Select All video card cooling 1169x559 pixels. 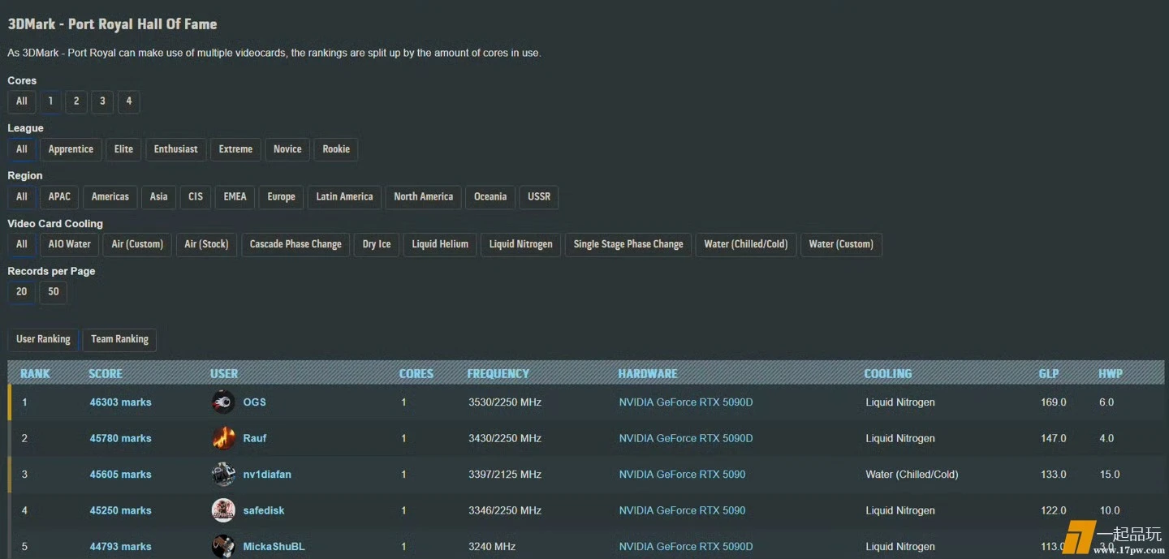coord(22,244)
